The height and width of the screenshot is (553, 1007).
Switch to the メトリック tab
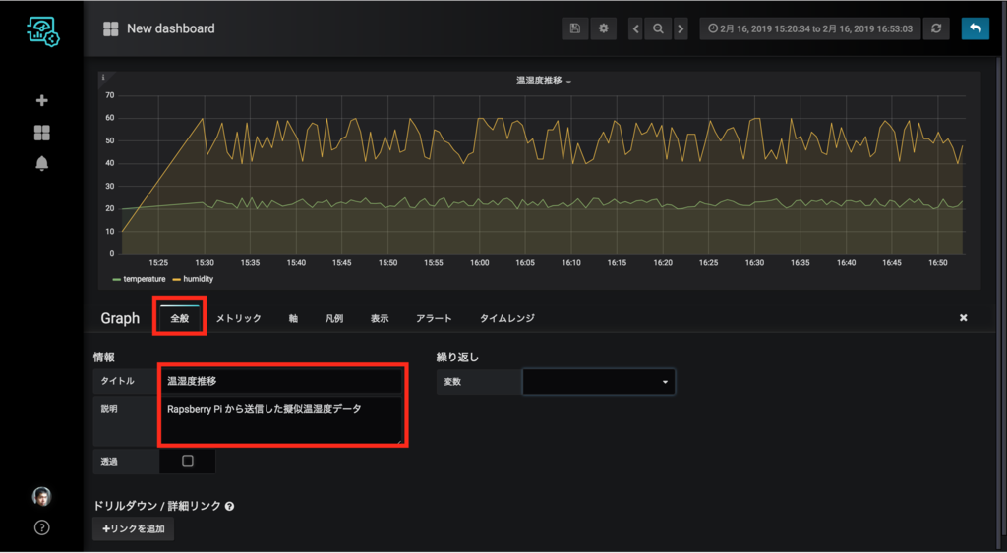pos(238,318)
